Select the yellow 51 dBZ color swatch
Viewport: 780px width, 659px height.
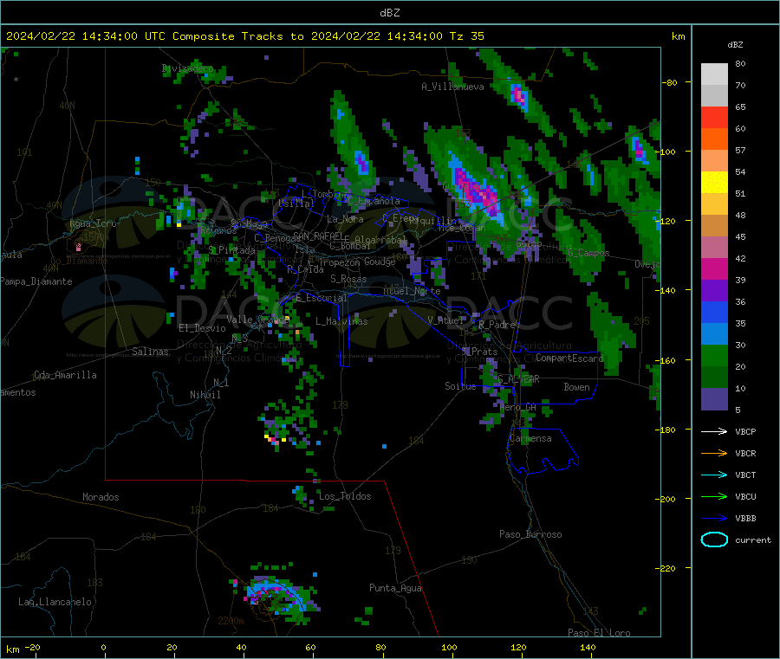pos(714,183)
